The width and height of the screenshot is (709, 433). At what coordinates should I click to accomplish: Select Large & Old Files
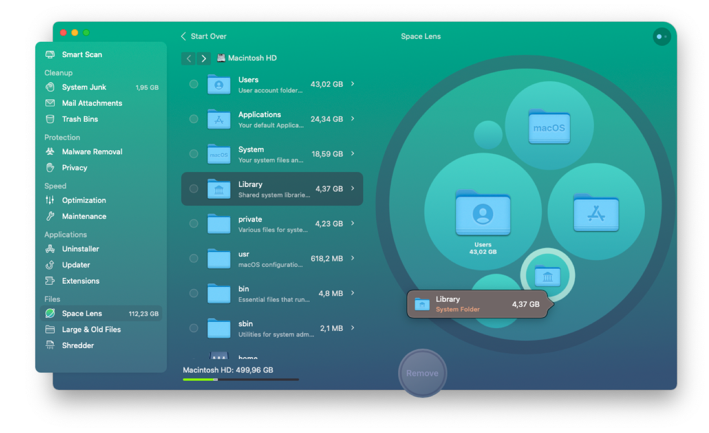pyautogui.click(x=101, y=330)
